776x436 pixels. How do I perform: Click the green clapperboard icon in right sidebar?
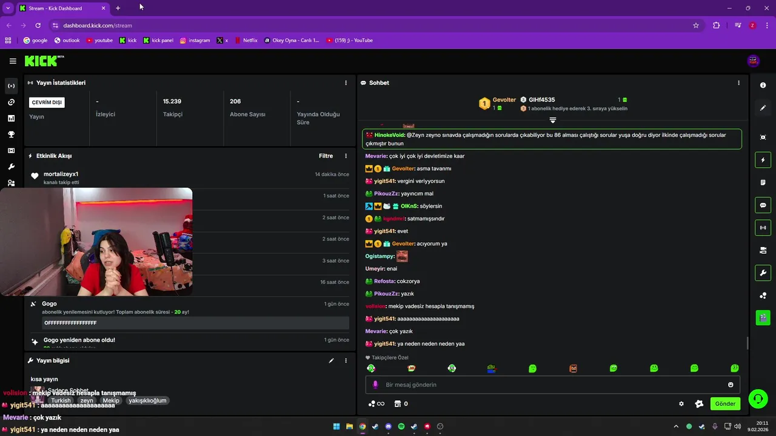pos(763,317)
